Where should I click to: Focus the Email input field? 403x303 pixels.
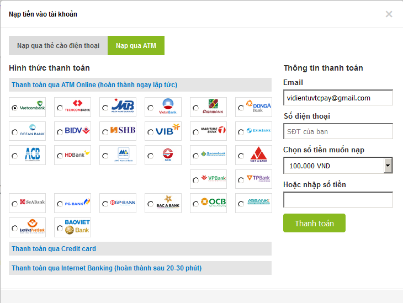(x=338, y=98)
